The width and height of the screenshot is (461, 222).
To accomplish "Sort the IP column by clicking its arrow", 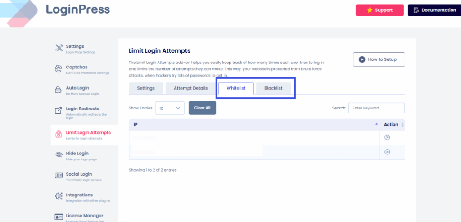I will point(376,124).
